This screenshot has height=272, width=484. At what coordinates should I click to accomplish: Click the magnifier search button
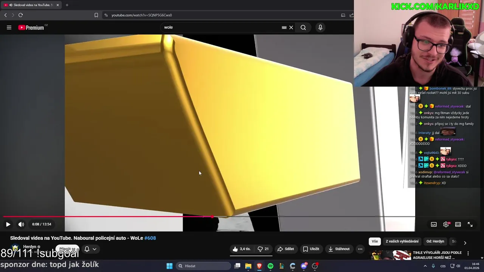[x=303, y=27]
